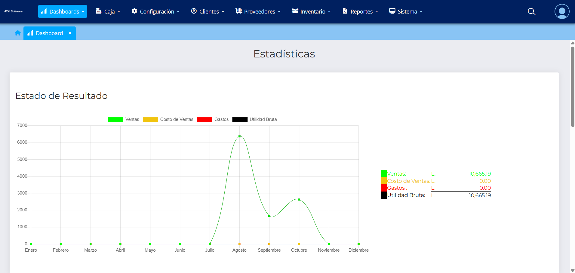Close the Dashboard tab
Screen dimensions: 575x273
point(70,33)
